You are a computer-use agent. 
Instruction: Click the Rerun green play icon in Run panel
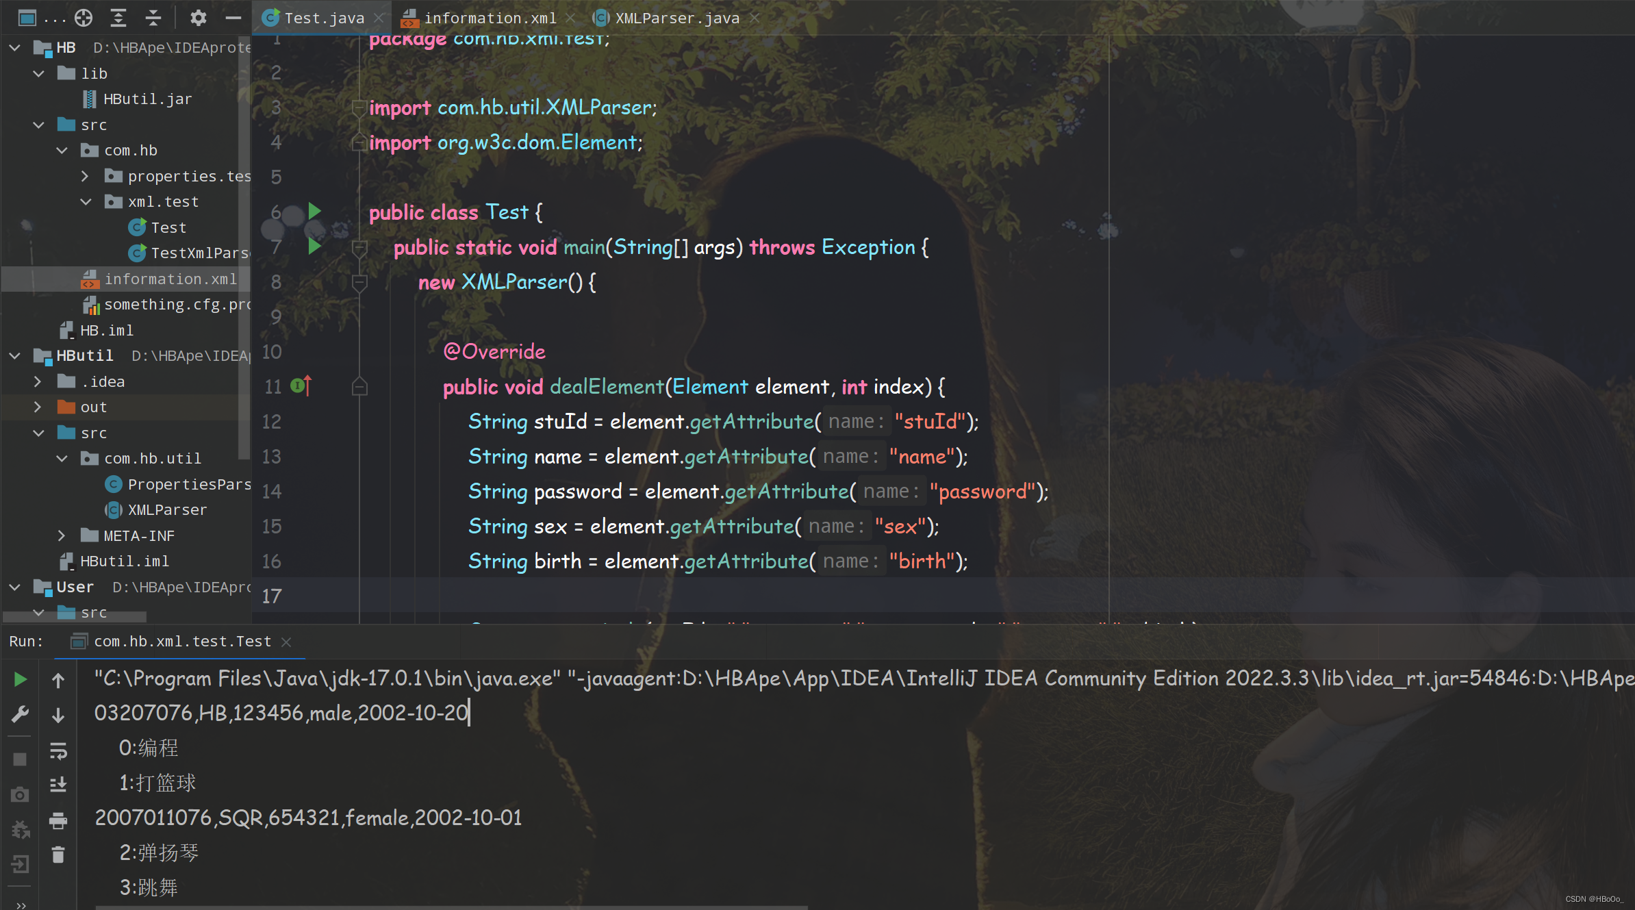(x=20, y=679)
